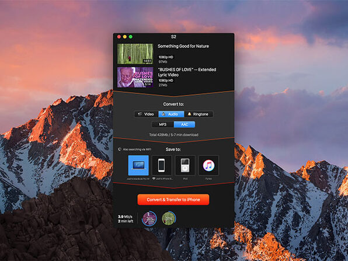Select MacBook Pro as save destination
Viewport: 348px width, 261px height.
tap(138, 165)
